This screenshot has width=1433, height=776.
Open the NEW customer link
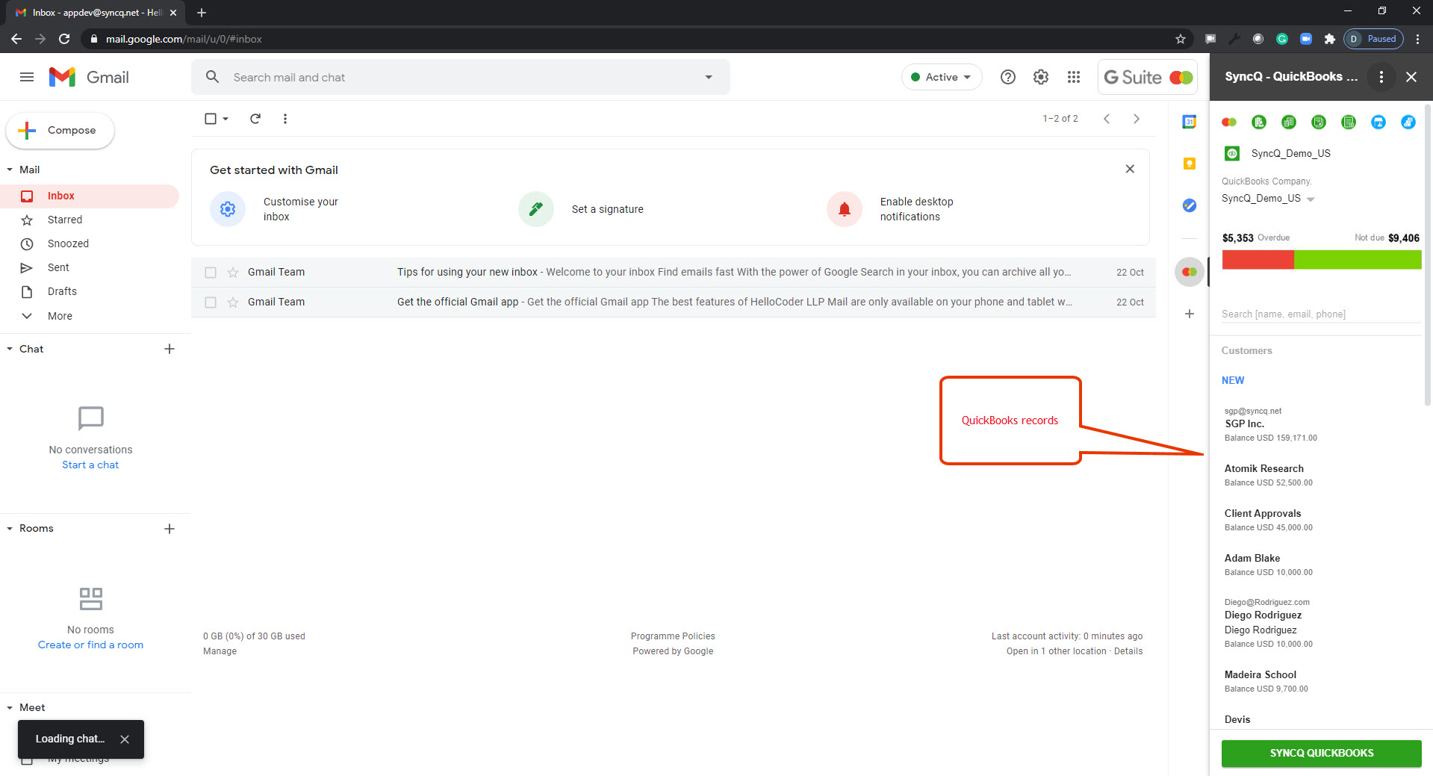[x=1233, y=380]
